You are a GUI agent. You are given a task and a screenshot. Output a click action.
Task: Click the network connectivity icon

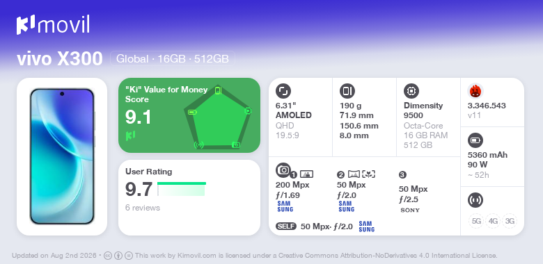(x=475, y=199)
